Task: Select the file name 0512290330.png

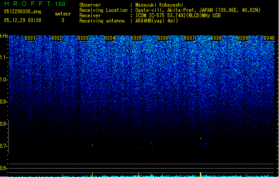Action: coord(23,12)
